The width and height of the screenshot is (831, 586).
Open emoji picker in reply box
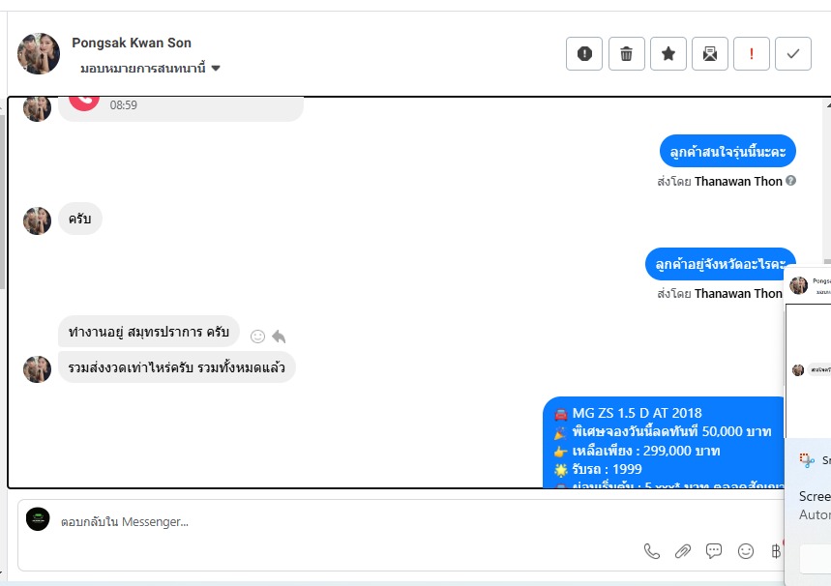coord(746,551)
